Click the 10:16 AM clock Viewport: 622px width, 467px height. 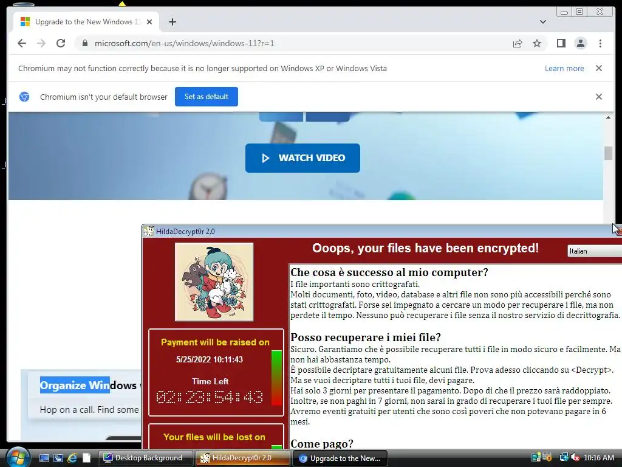coord(599,458)
